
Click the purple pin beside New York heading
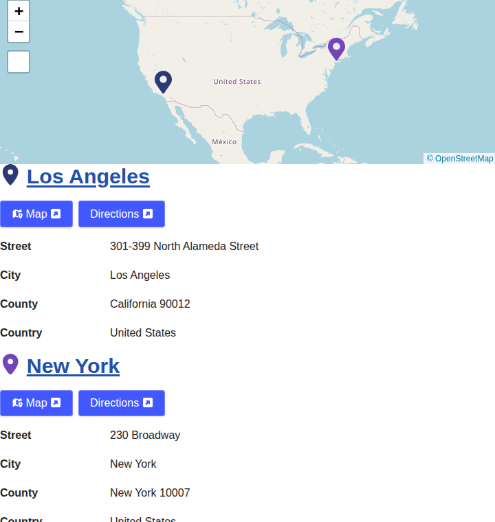click(10, 364)
